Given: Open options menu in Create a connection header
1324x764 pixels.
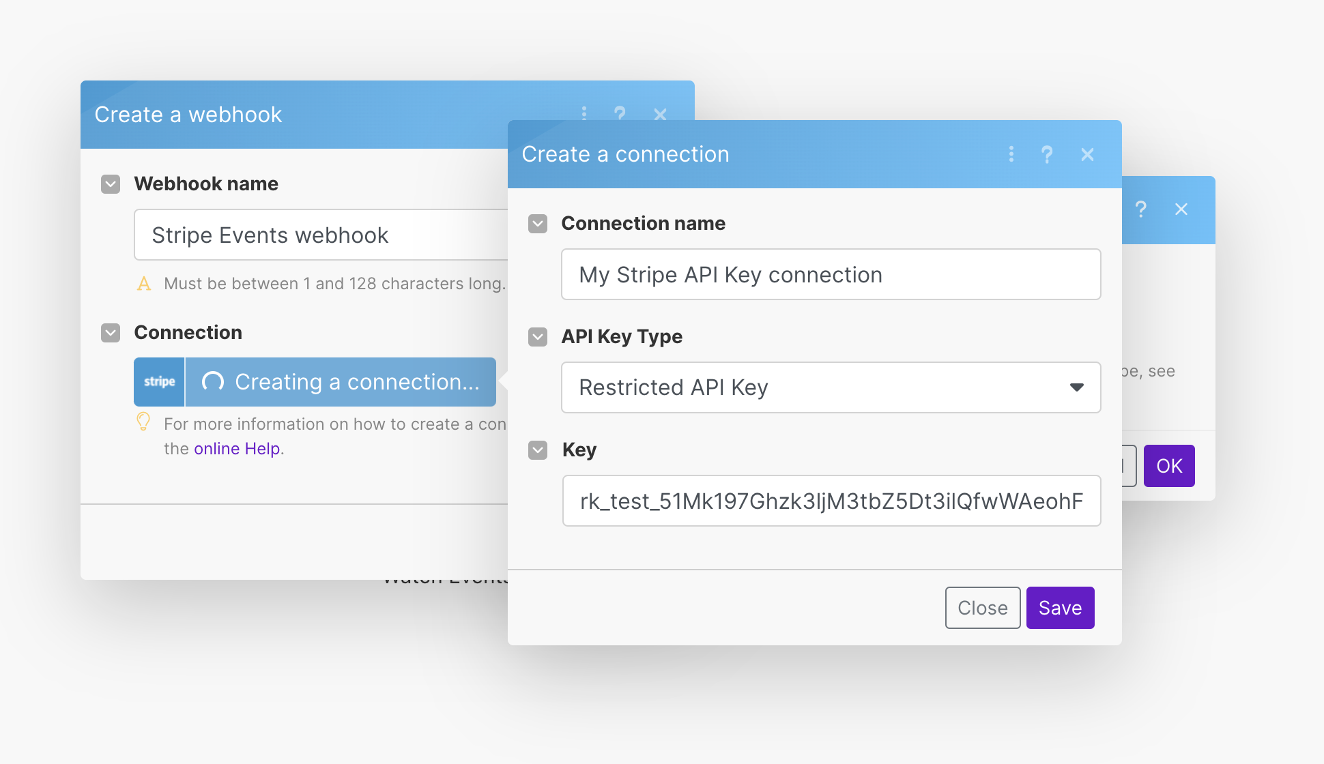Looking at the screenshot, I should [1011, 154].
